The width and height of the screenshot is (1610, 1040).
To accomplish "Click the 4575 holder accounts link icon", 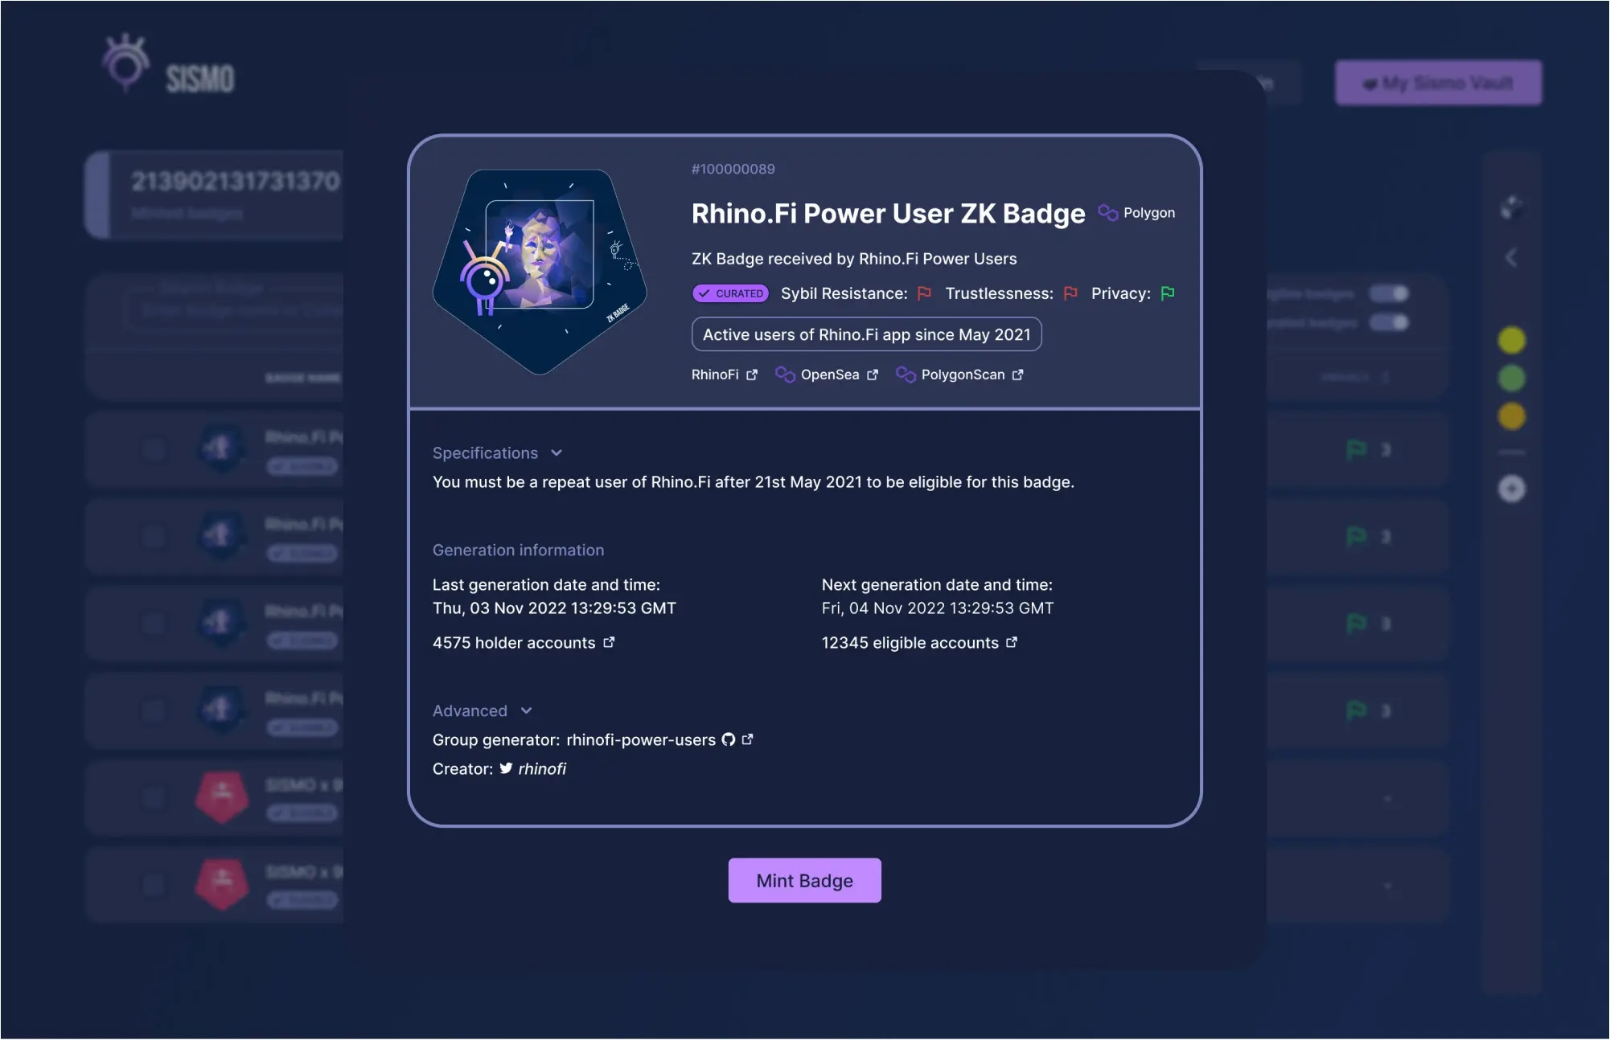I will [609, 642].
